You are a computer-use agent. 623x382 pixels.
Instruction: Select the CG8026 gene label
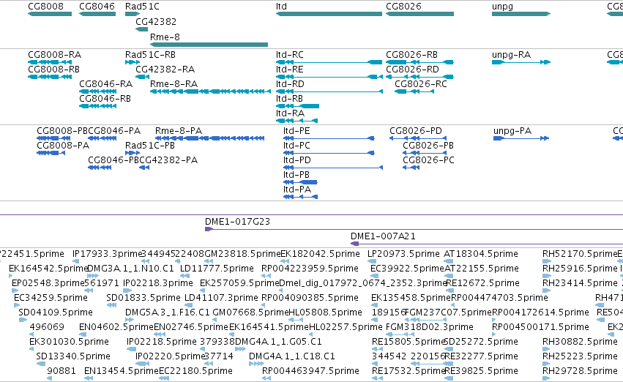(x=403, y=7)
